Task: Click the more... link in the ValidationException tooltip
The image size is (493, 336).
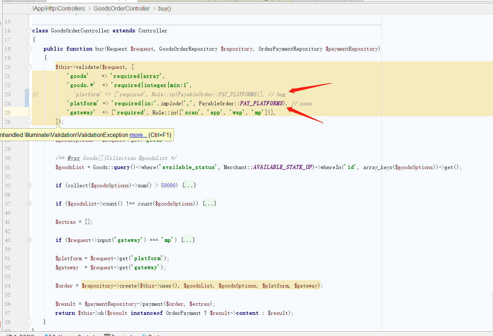Action: [x=138, y=135]
